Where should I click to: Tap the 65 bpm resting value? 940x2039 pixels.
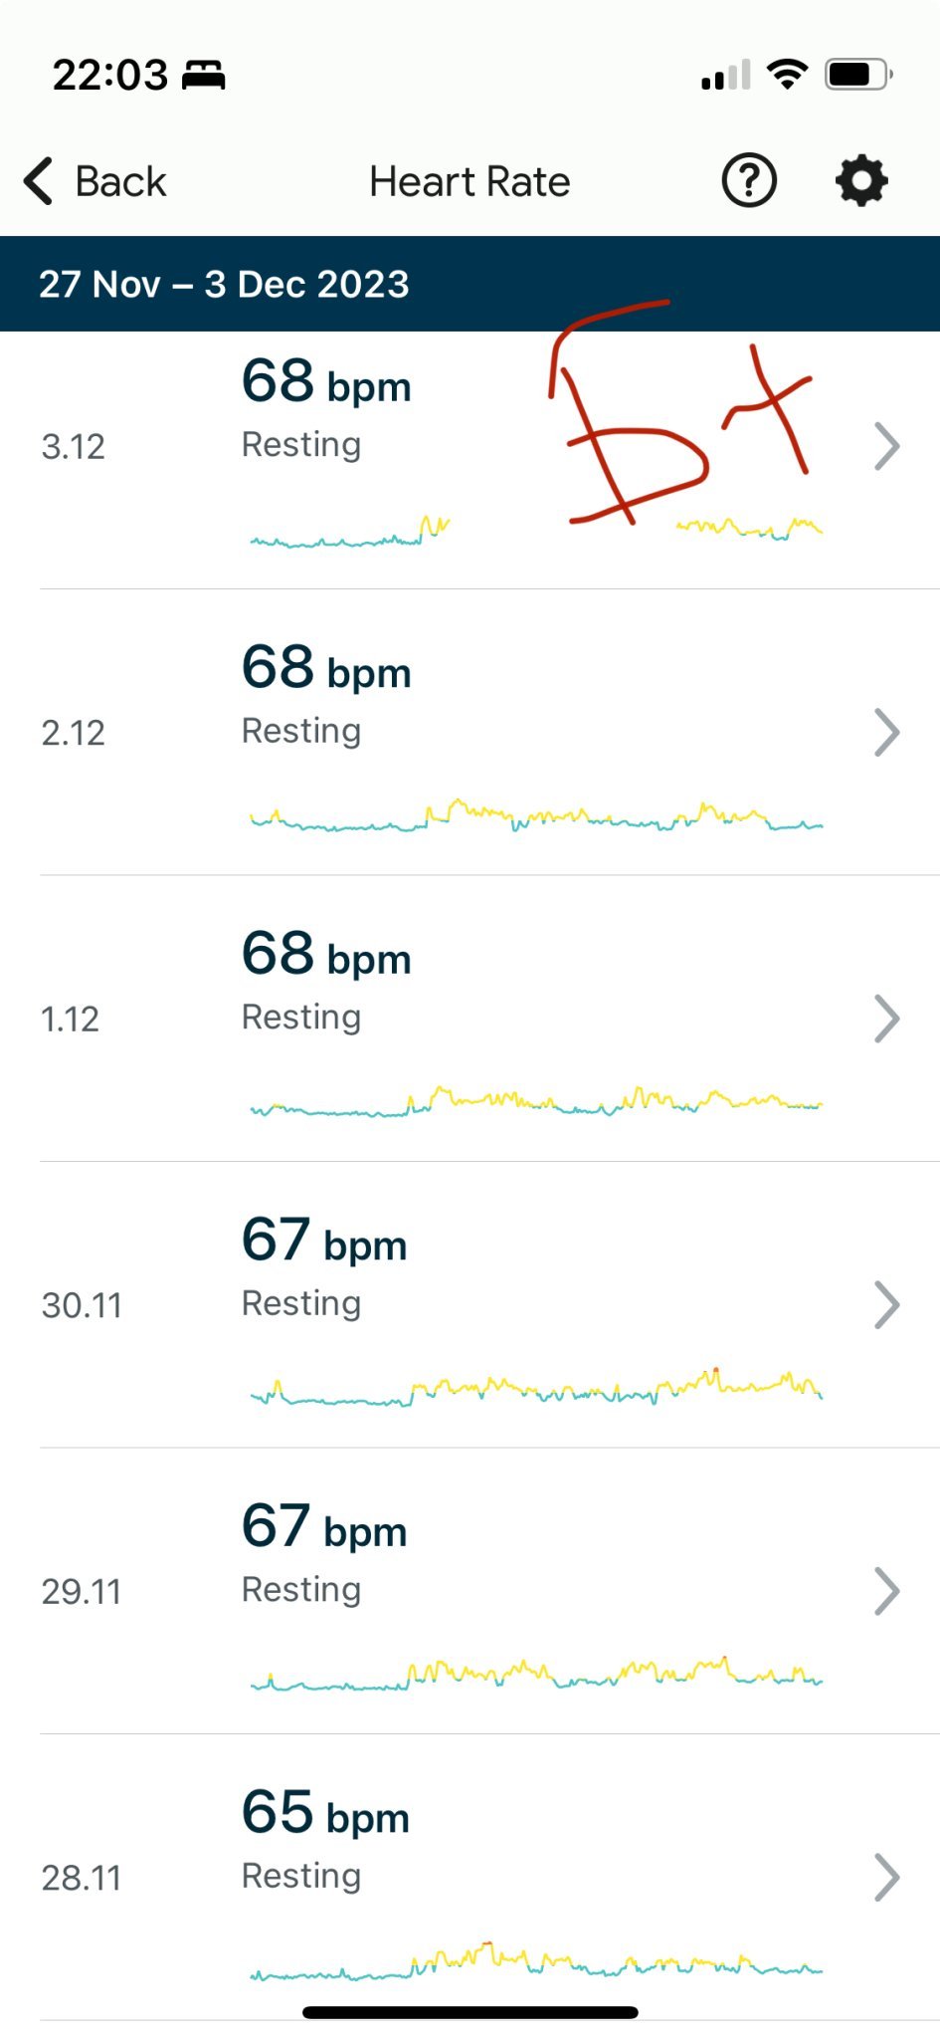(x=325, y=1813)
